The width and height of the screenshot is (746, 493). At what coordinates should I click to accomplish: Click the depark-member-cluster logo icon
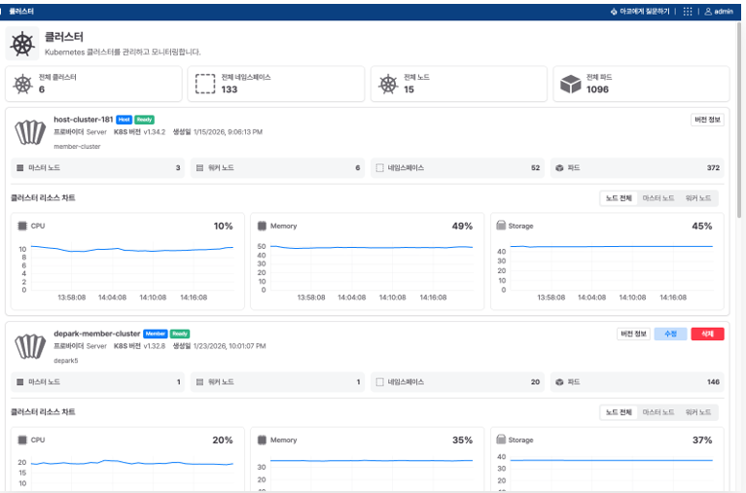click(30, 346)
